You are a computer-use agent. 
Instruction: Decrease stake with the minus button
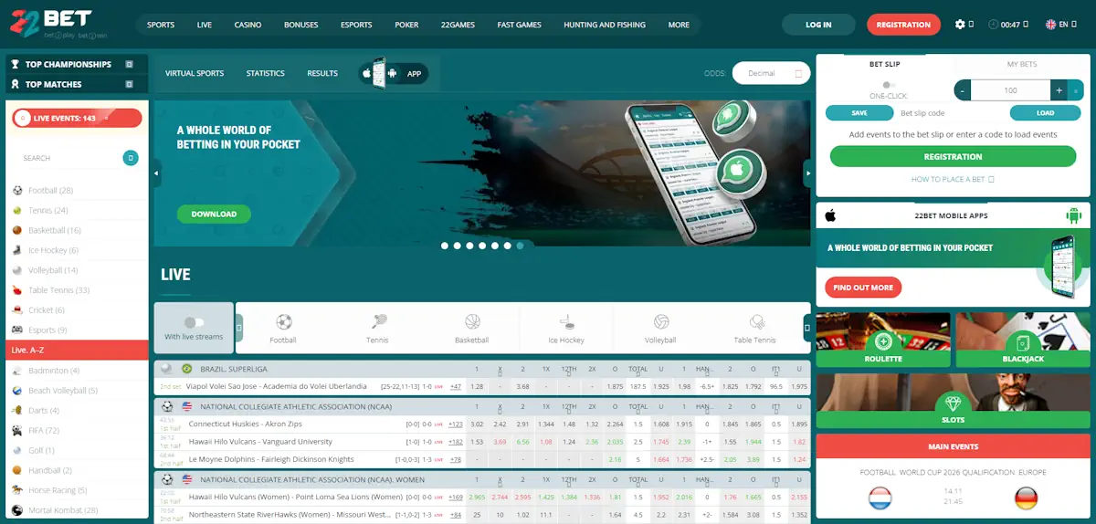(962, 90)
